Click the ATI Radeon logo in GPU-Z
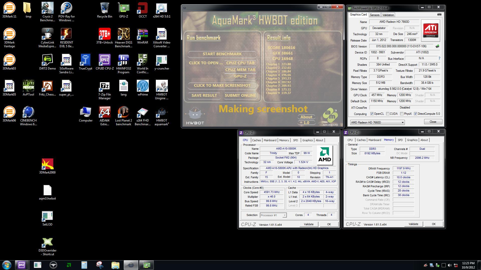Image resolution: width=481 pixels, height=270 pixels. (431, 31)
